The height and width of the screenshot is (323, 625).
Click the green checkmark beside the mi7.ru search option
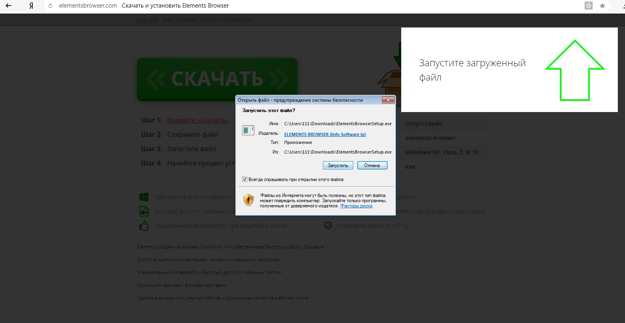pyautogui.click(x=328, y=226)
